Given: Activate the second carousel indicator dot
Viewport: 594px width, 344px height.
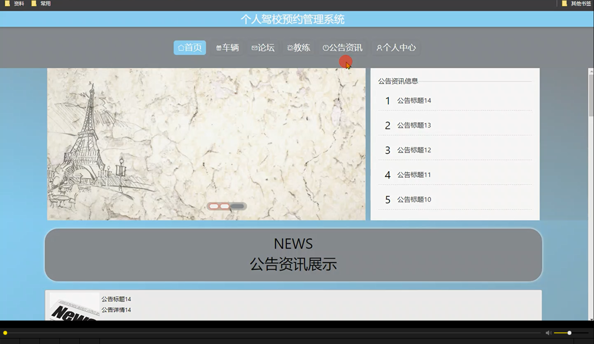Looking at the screenshot, I should pyautogui.click(x=225, y=206).
